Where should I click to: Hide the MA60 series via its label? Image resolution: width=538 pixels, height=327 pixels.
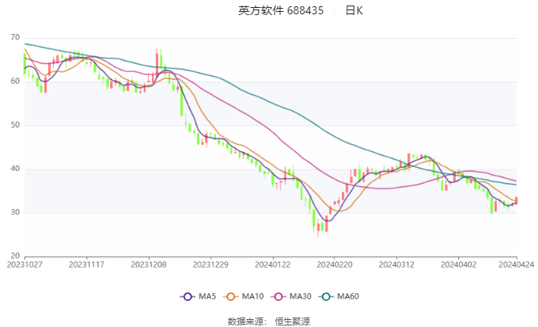click(348, 296)
